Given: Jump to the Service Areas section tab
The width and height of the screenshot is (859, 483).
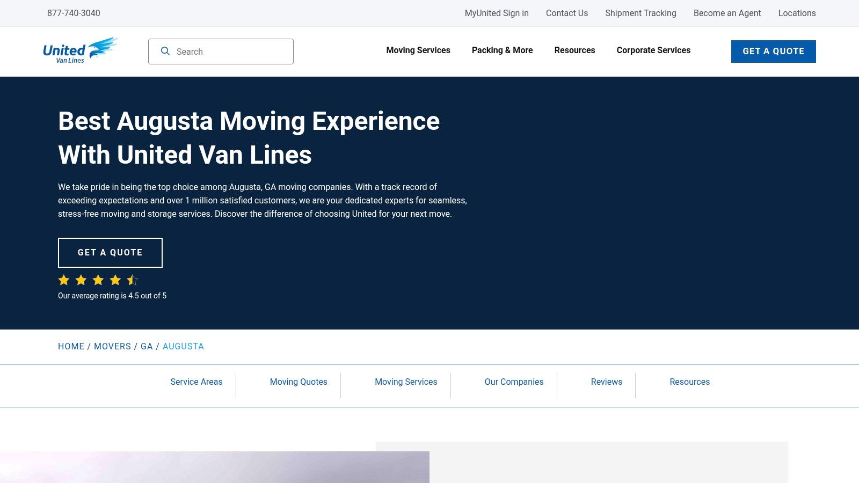Looking at the screenshot, I should tap(196, 382).
